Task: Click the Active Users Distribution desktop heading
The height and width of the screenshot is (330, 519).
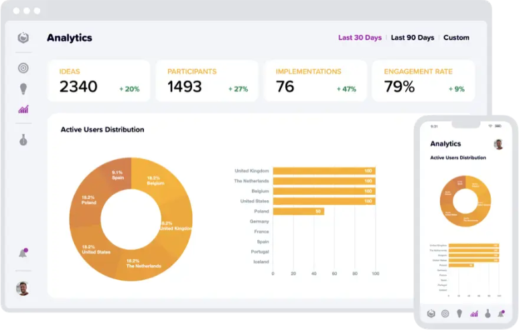Action: (102, 130)
